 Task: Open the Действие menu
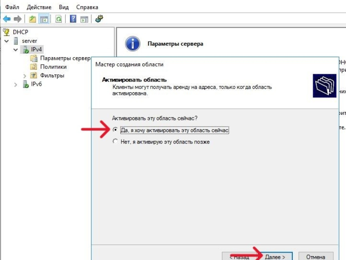[39, 7]
